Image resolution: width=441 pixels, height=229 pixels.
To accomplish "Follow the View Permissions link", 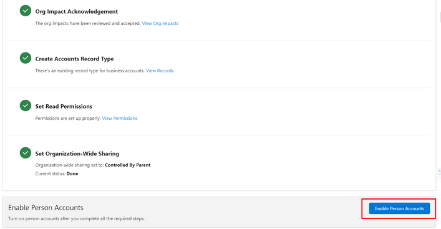I will pos(120,118).
